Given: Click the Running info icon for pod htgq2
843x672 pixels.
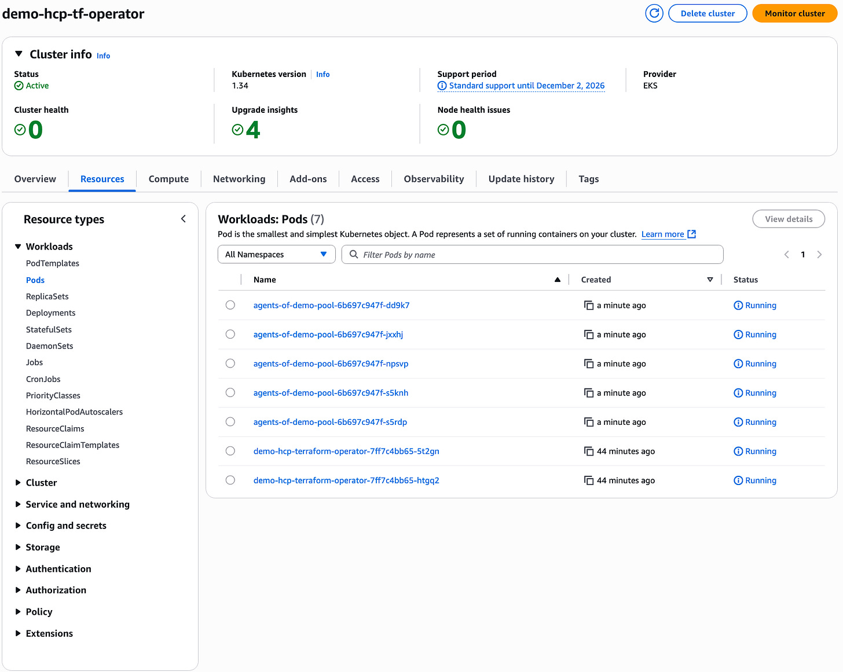Looking at the screenshot, I should [738, 480].
